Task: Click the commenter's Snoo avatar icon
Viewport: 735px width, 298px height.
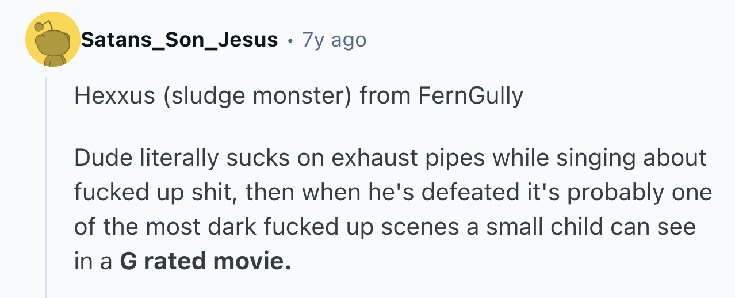Action: tap(53, 40)
